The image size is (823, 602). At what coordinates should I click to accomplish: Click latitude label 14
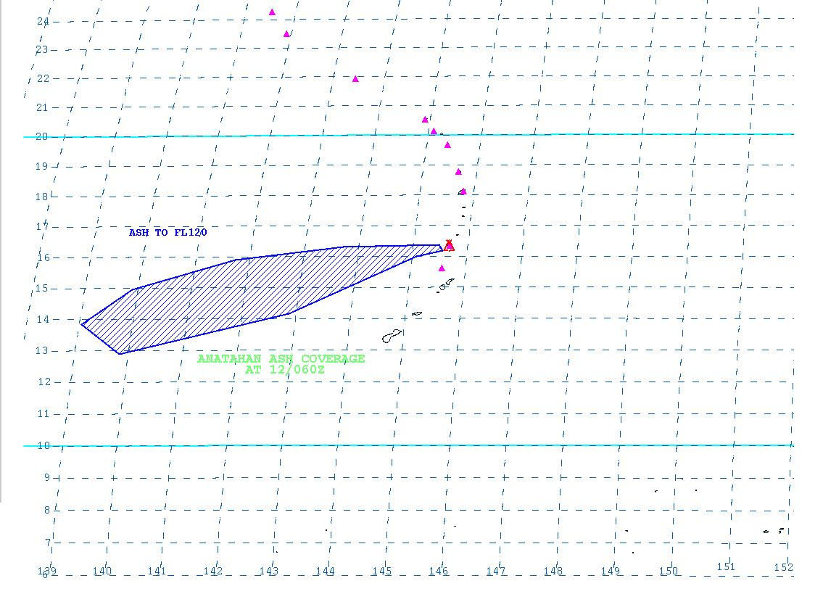(x=43, y=319)
